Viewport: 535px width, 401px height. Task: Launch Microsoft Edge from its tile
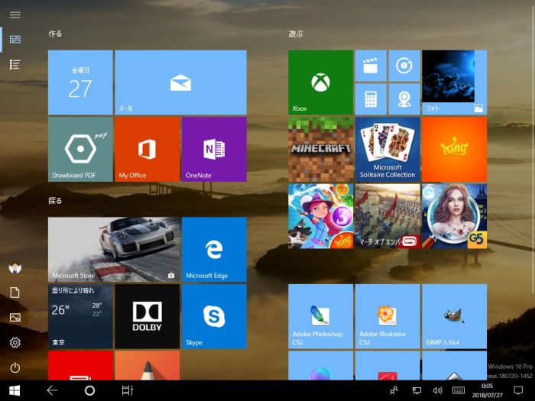point(214,250)
